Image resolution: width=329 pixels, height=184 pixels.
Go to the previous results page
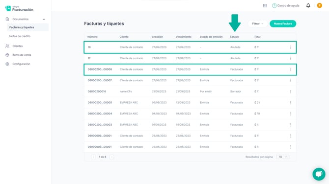93,157
